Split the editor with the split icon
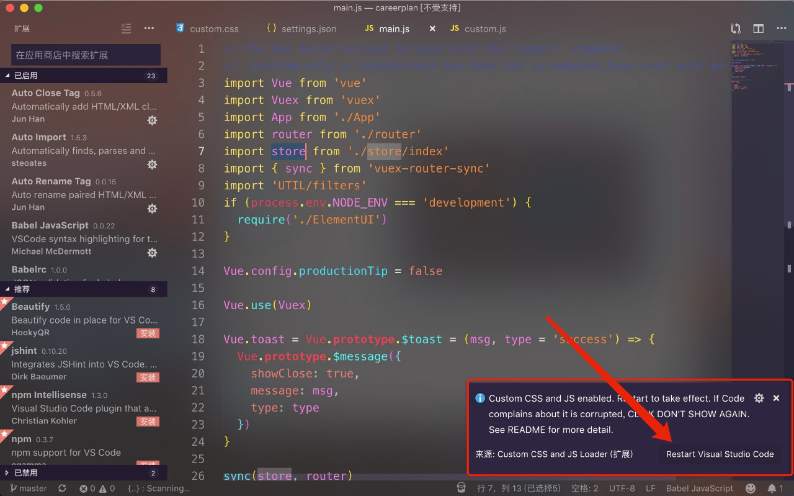Image resolution: width=794 pixels, height=496 pixels. [758, 29]
